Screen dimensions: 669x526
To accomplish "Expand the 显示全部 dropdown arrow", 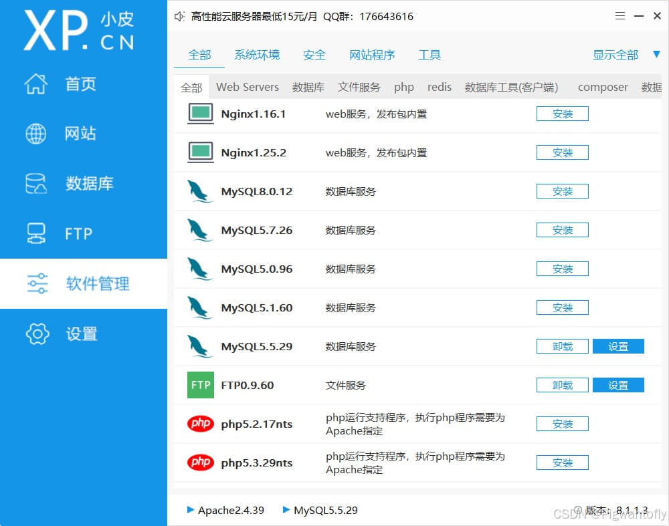I will 657,55.
